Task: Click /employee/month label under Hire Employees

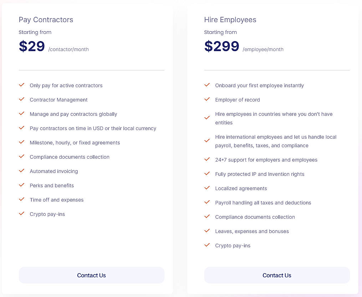Action: [x=263, y=49]
